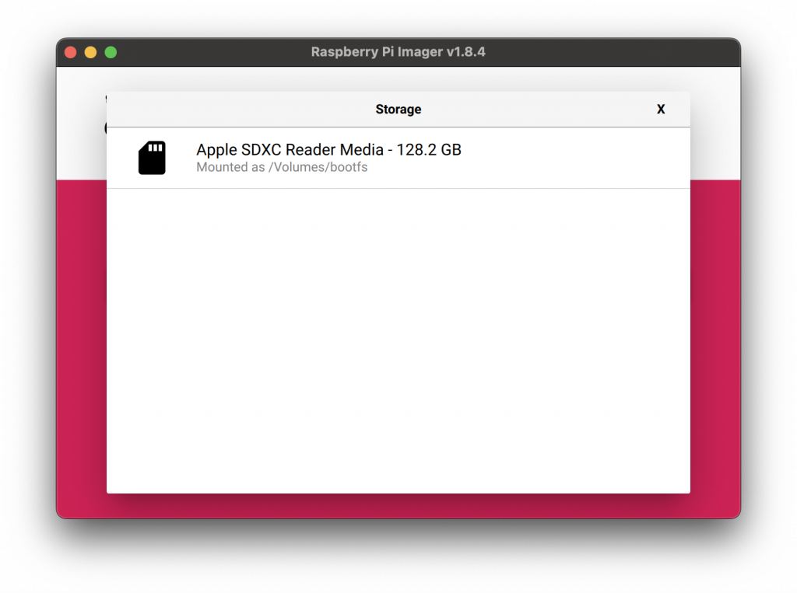Click the divider line beneath the SDXC entry
Screen dimensions: 797x593
[x=398, y=188]
